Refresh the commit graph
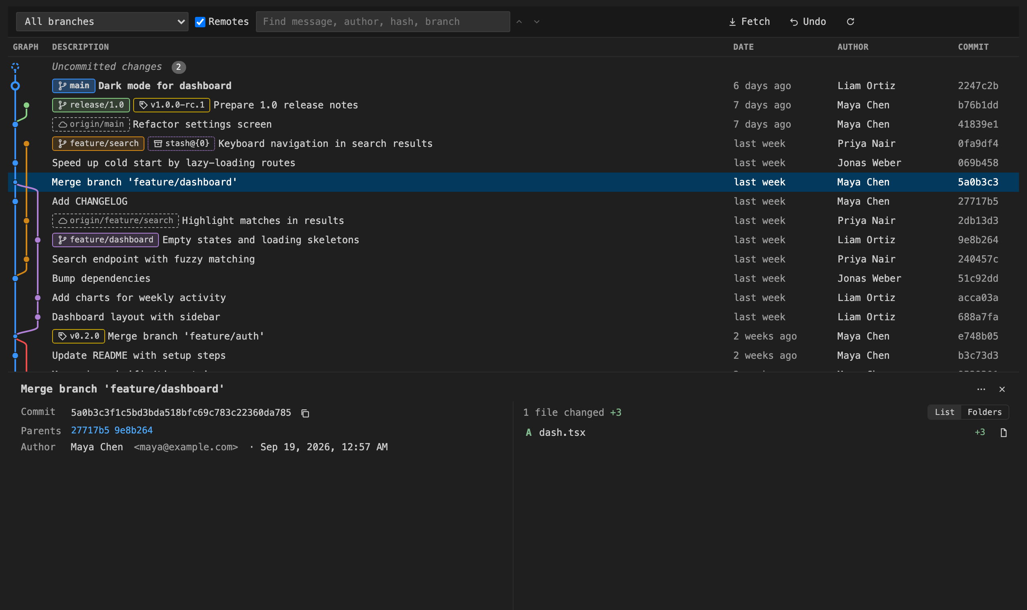Screen dimensions: 1027x610 [850, 22]
